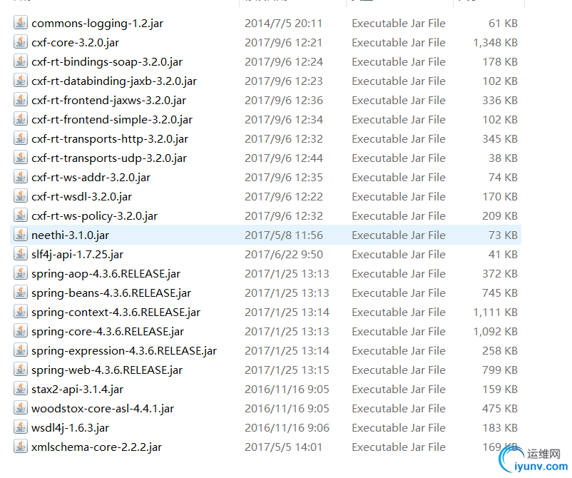Select the 61 KB size value
This screenshot has height=478, width=572.
503,24
